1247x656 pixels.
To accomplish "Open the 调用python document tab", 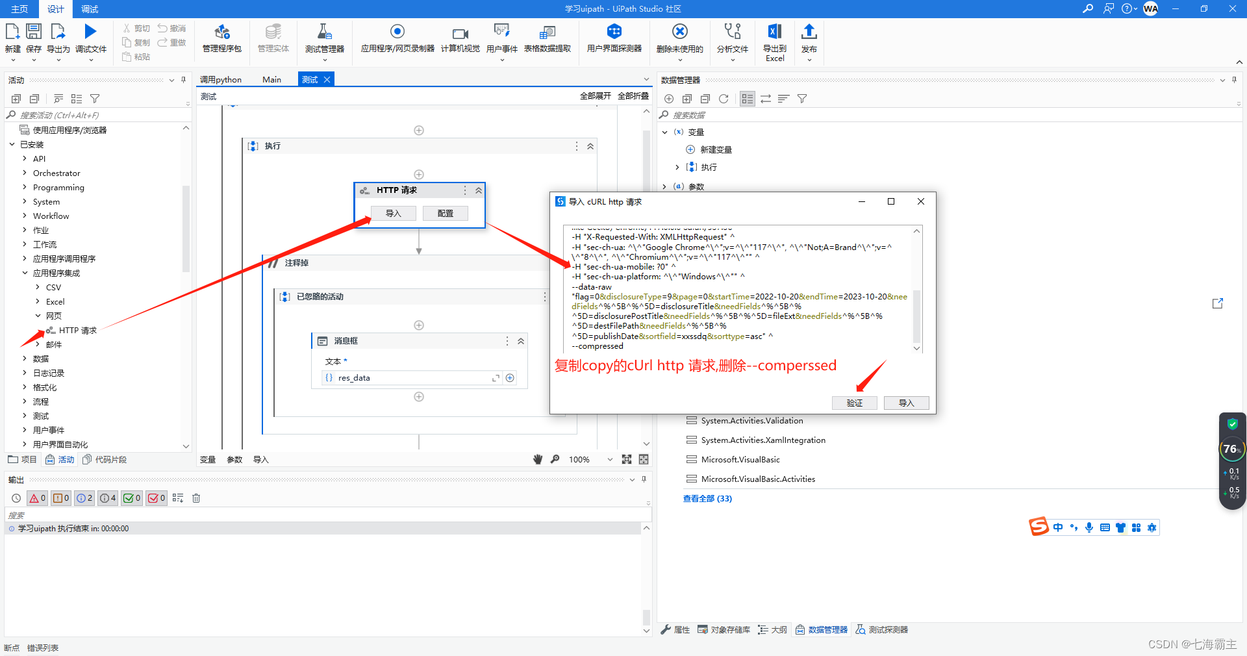I will tap(221, 79).
